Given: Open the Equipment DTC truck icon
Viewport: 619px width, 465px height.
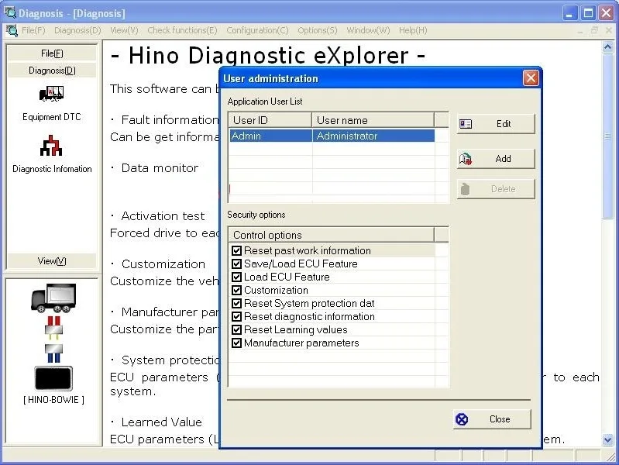Looking at the screenshot, I should click(51, 94).
